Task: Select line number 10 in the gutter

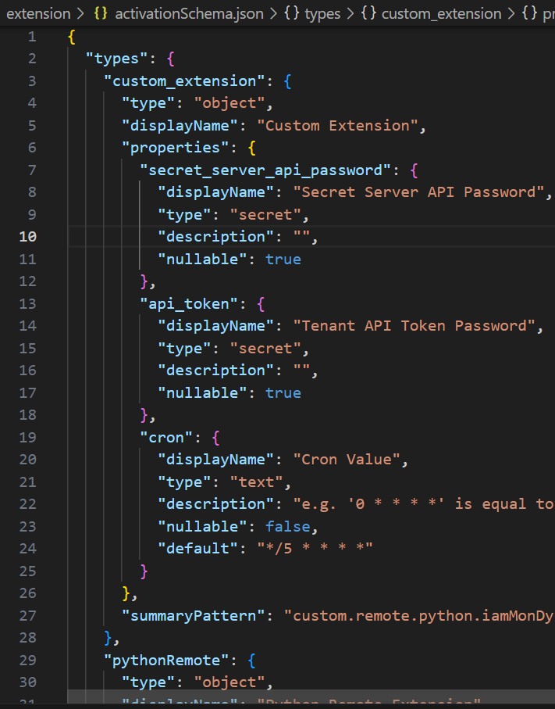Action: pos(27,236)
